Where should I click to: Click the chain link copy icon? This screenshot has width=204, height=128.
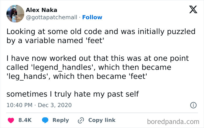81,120
